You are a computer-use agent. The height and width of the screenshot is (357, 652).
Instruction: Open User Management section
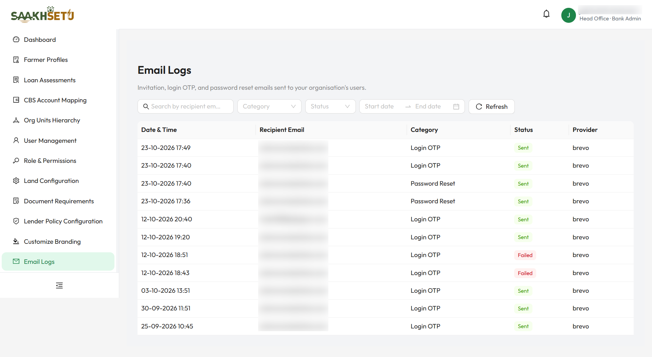click(58, 140)
